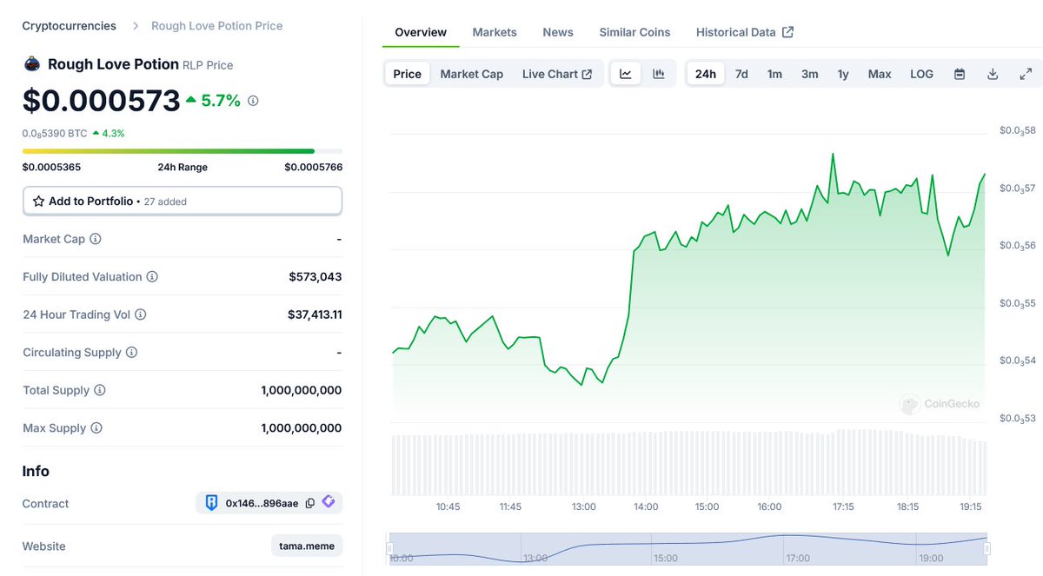Screen dimensions: 1043x576
Task: Click the $37,413.11 trading volume value
Action: pos(315,314)
